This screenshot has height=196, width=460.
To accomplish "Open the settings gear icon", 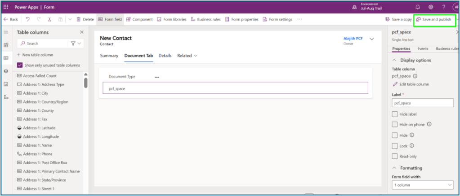I will click(x=430, y=7).
